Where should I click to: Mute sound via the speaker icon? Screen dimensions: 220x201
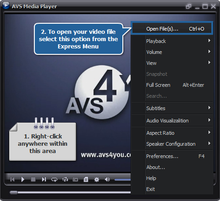[107, 180]
